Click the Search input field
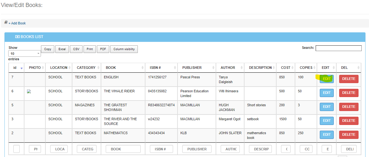This screenshot has width=369, height=157. 338,48
